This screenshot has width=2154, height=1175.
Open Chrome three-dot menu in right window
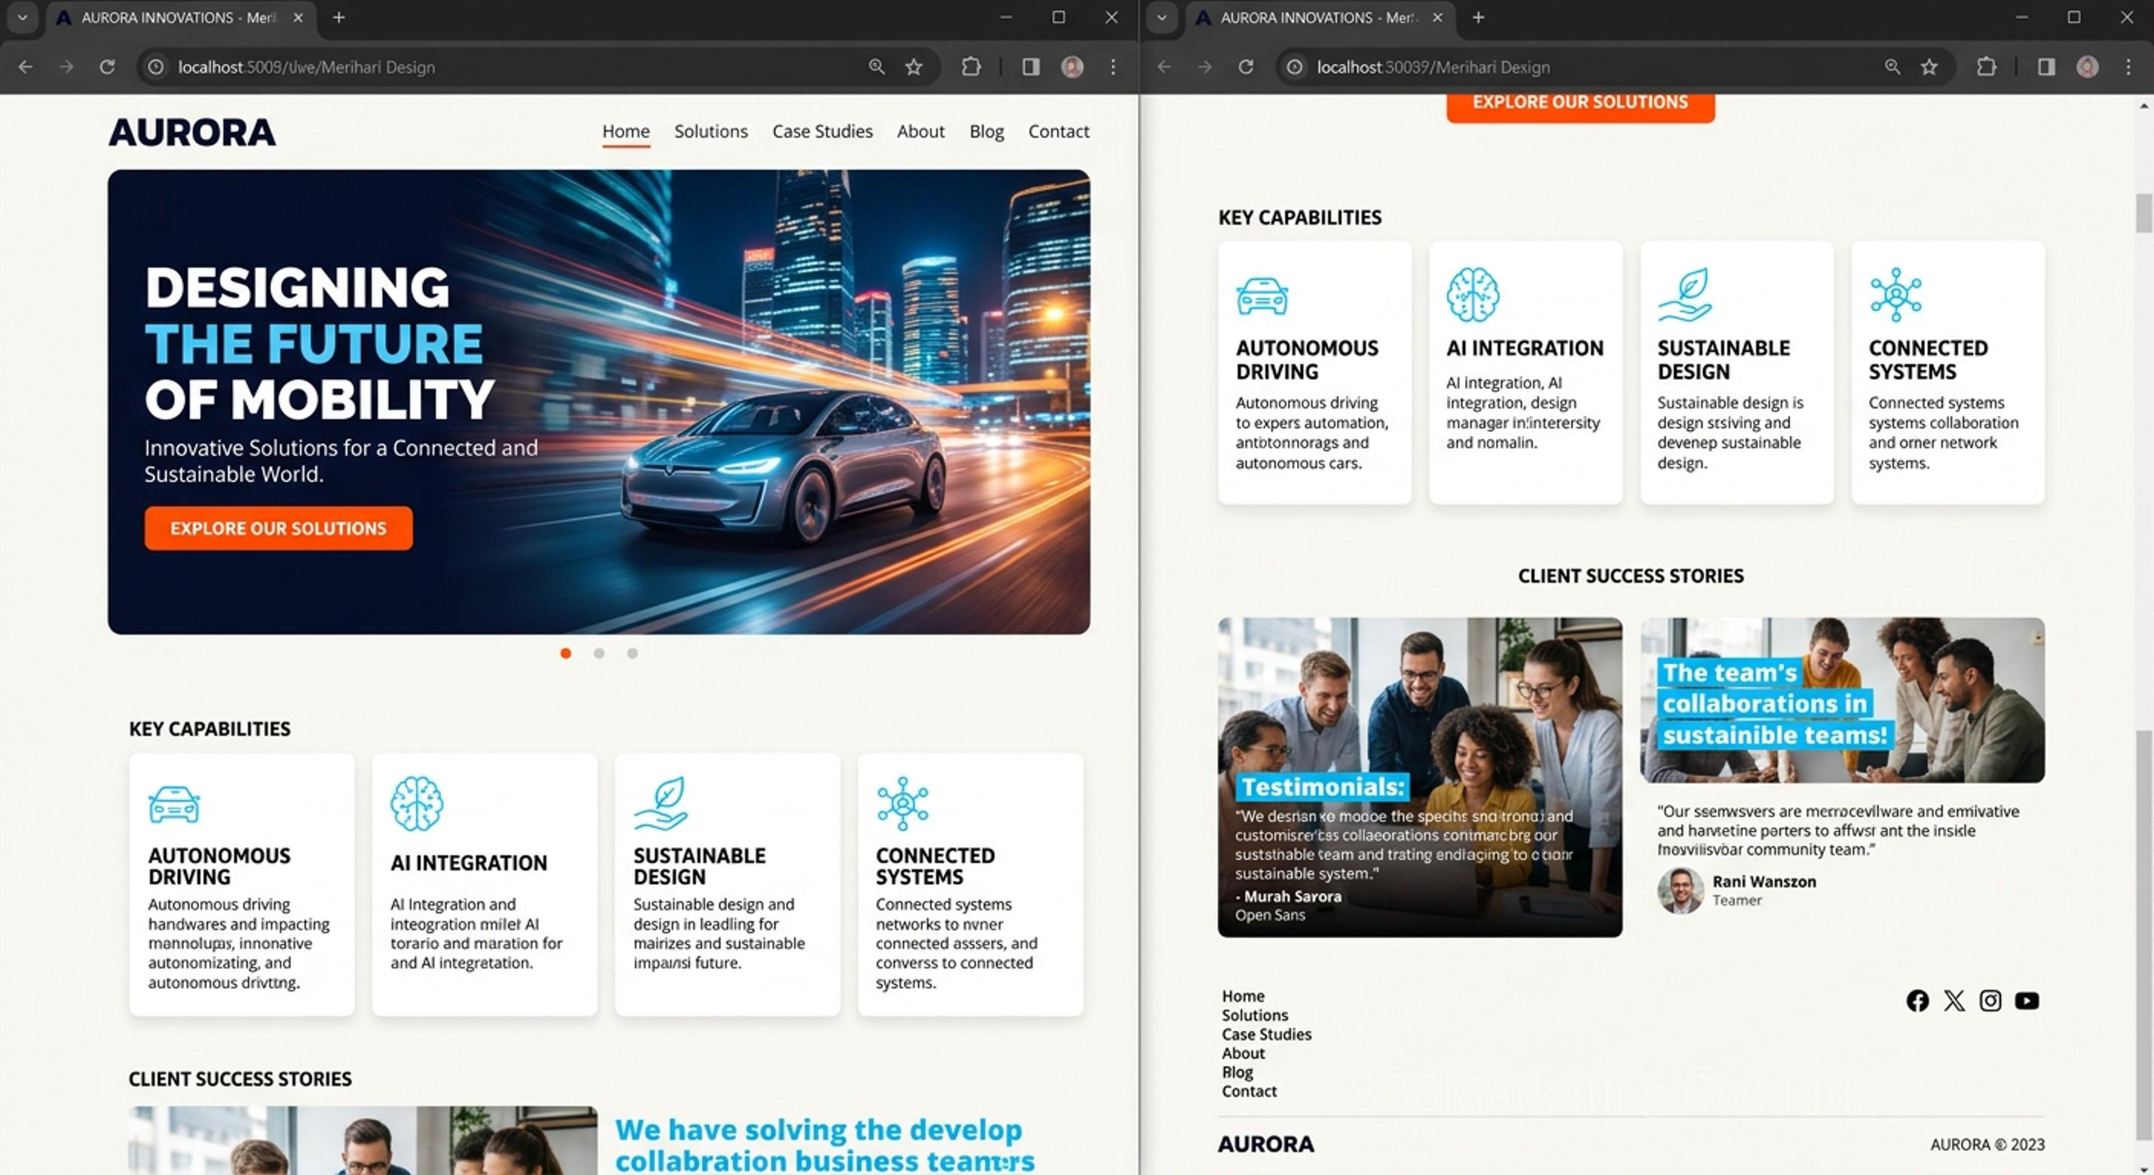click(x=2128, y=67)
